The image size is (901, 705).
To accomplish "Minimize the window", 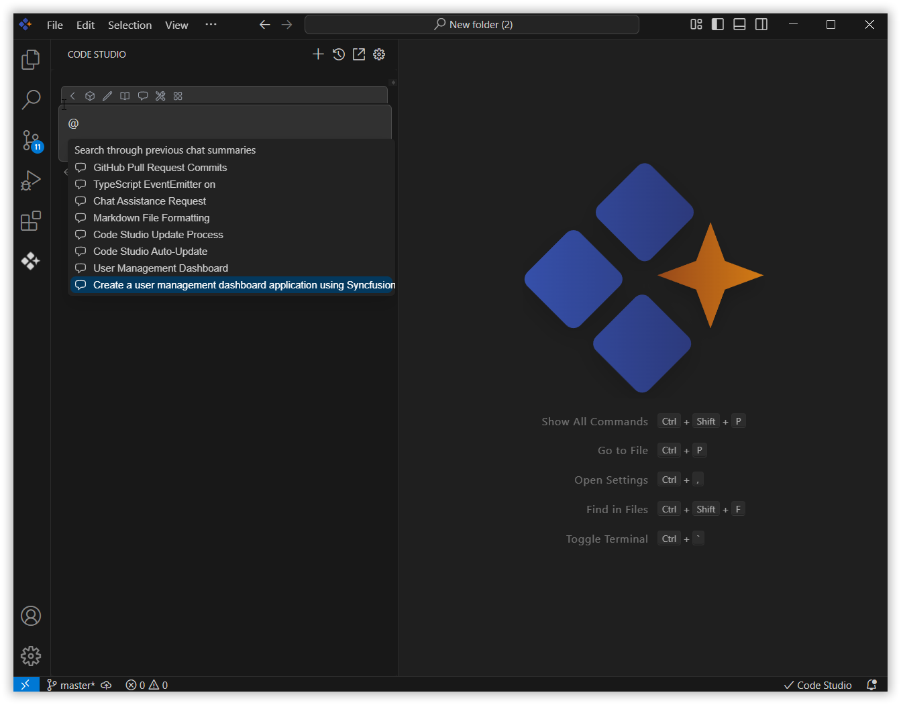I will [x=793, y=24].
